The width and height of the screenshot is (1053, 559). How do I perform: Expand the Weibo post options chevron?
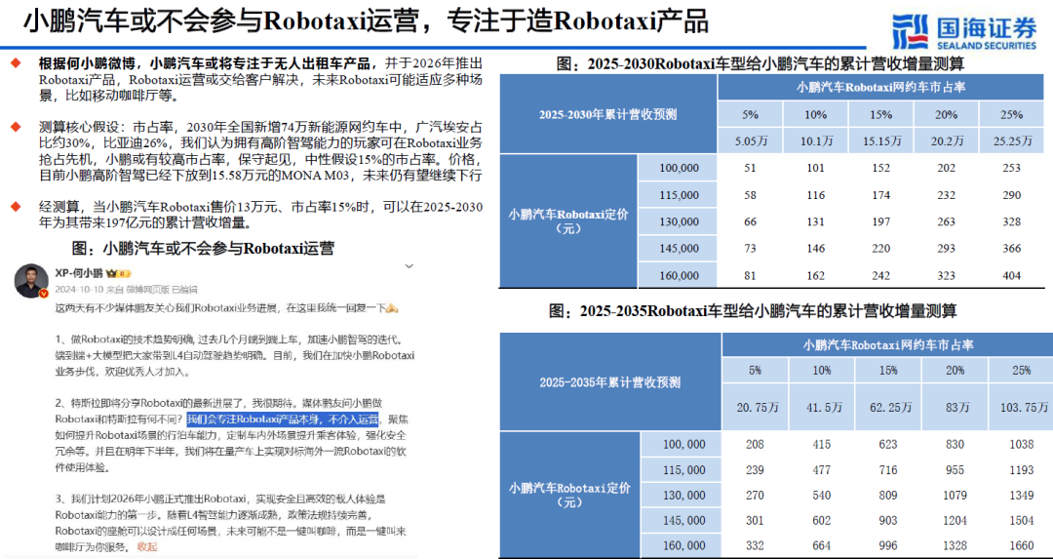click(x=408, y=266)
